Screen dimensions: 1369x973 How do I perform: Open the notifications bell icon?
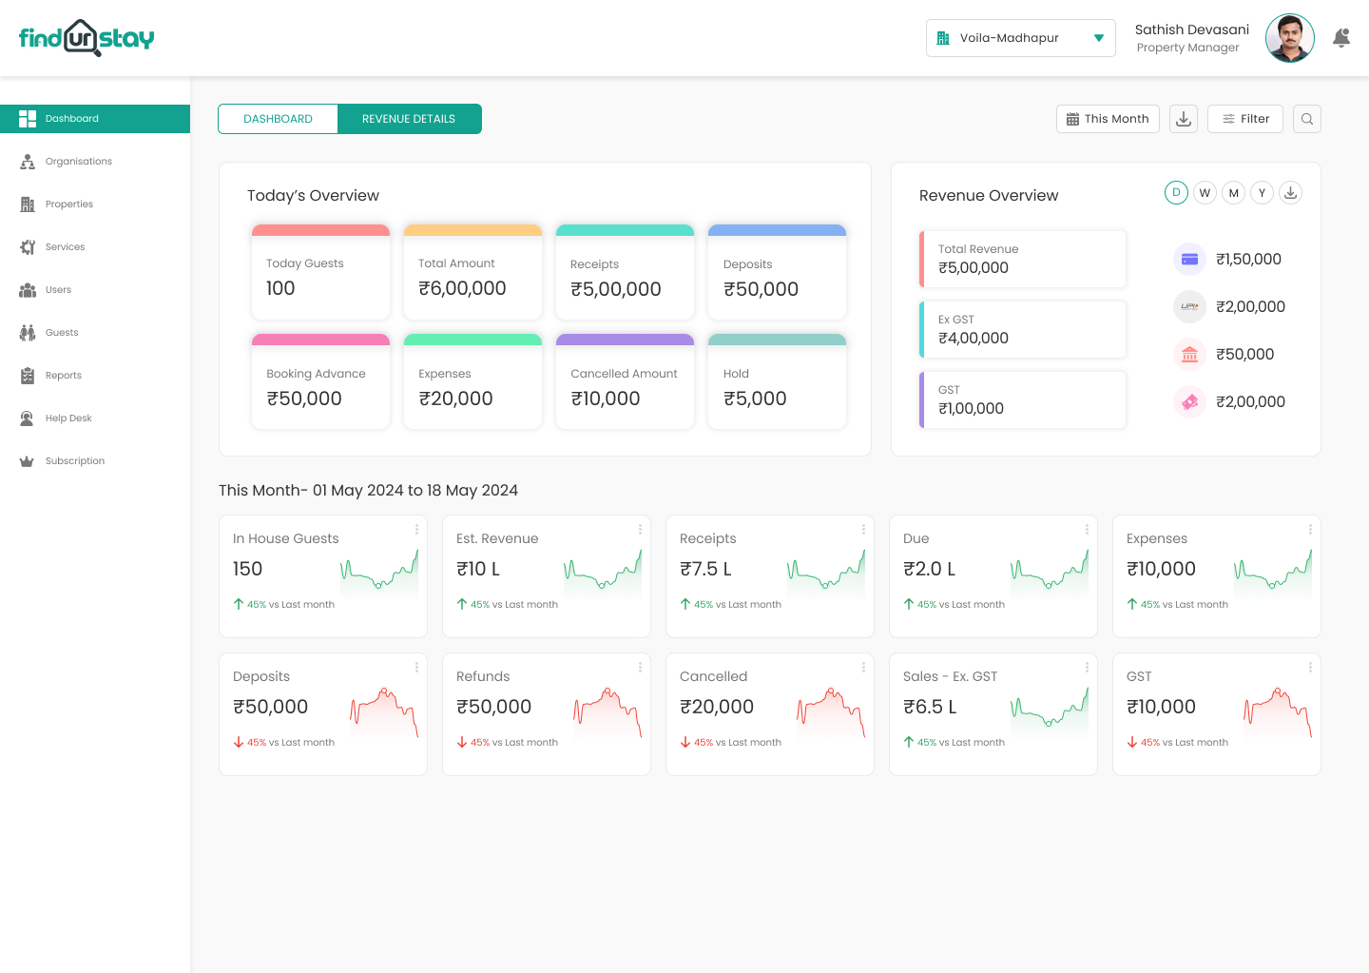(x=1341, y=38)
